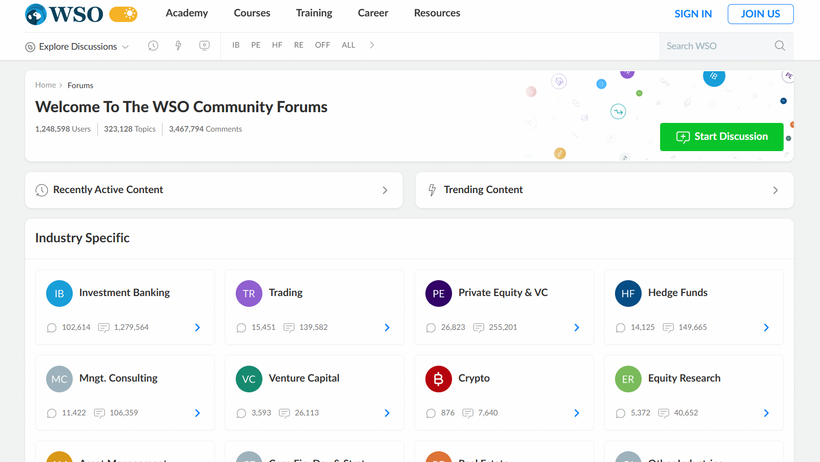
Task: Open the Investment Banking forum
Action: [x=125, y=292]
